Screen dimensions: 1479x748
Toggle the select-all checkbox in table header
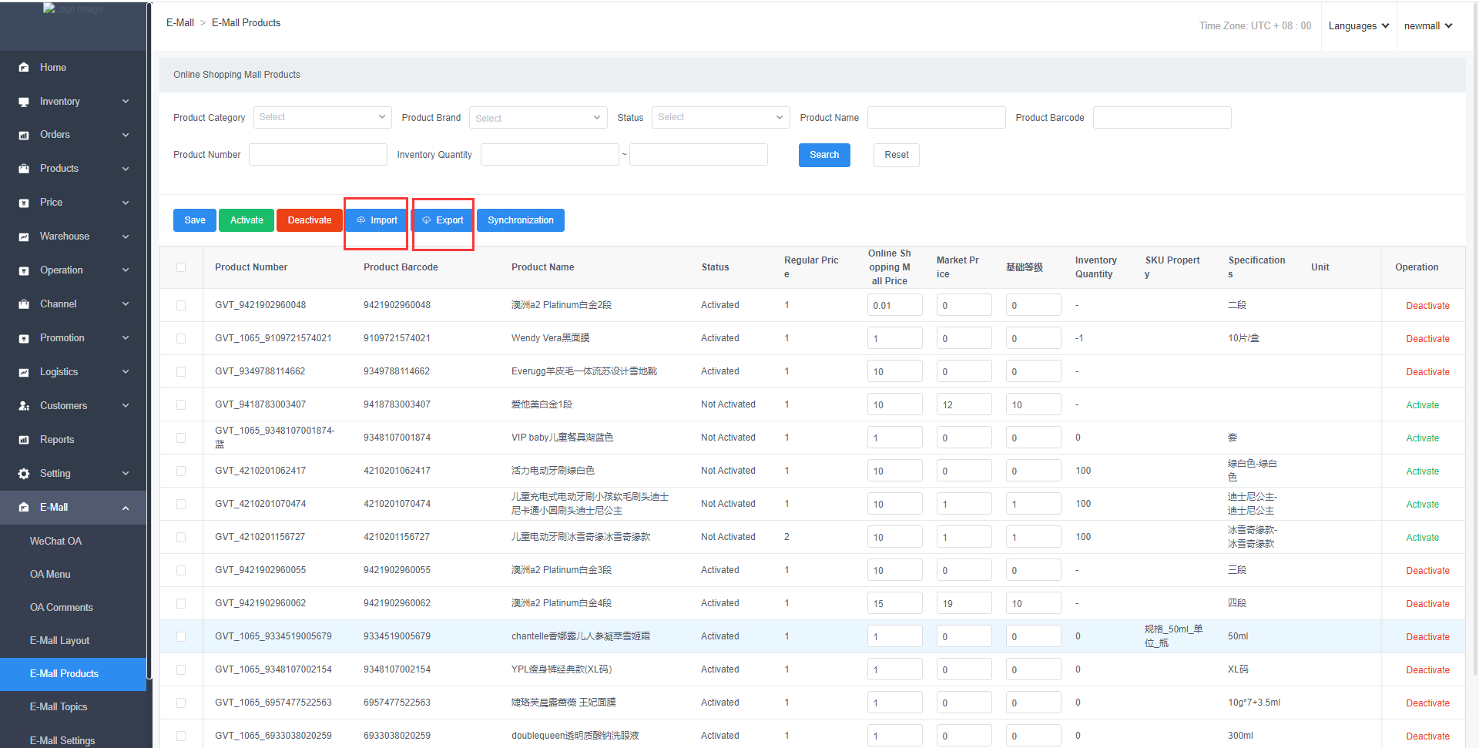pos(181,267)
